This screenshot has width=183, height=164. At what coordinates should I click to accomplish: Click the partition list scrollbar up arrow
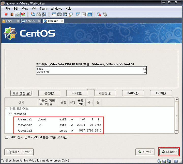tap(177, 99)
